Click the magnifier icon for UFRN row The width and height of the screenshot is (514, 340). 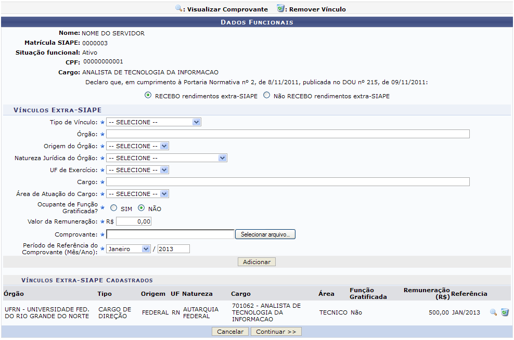pyautogui.click(x=493, y=312)
